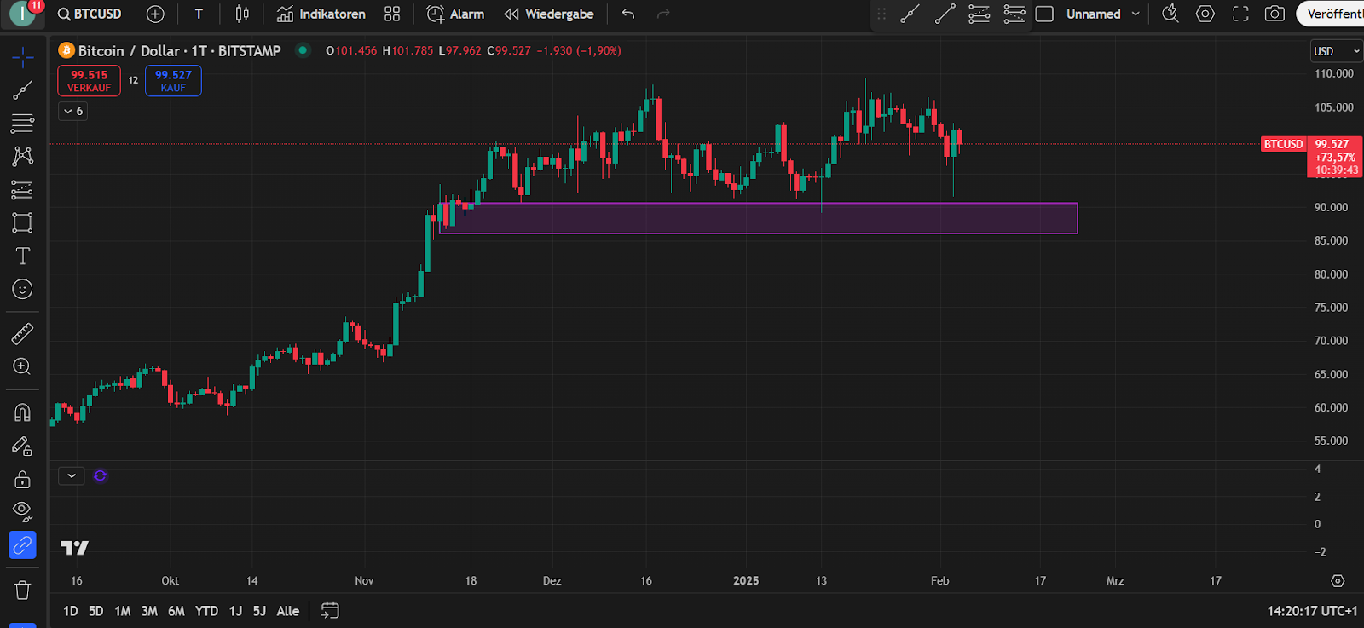Select the YTD date range
The height and width of the screenshot is (628, 1364).
pyautogui.click(x=206, y=611)
